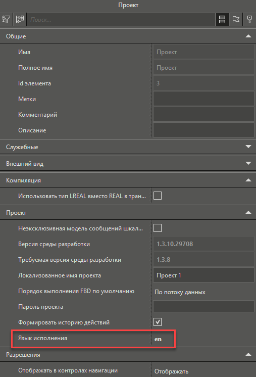Screen dimensions: 256x377
Task: Click the Описание value field
Action: [x=203, y=130]
